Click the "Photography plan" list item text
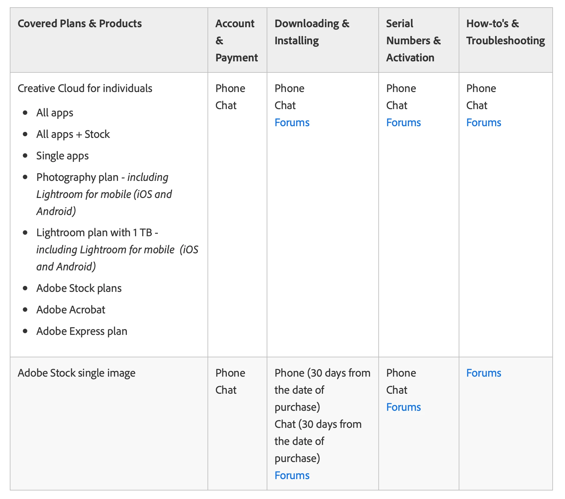 click(x=77, y=177)
